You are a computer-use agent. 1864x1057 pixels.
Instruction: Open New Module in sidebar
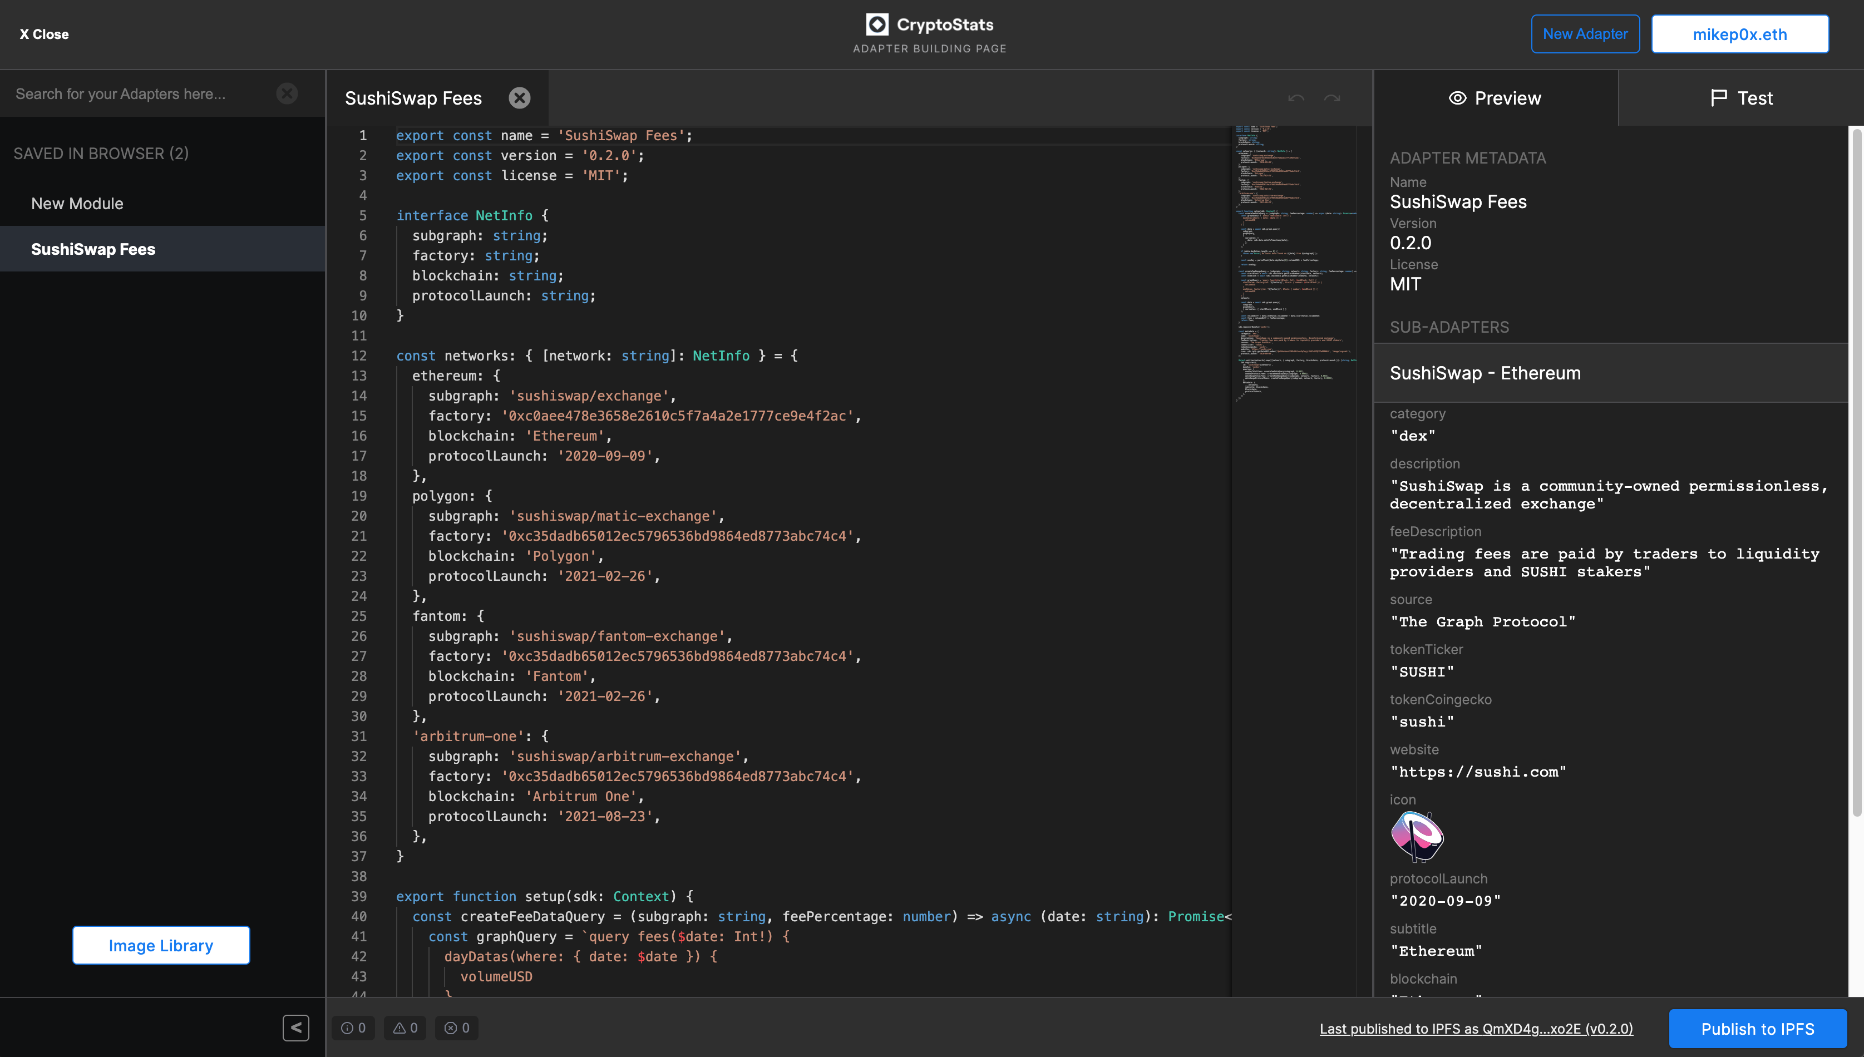click(x=77, y=202)
